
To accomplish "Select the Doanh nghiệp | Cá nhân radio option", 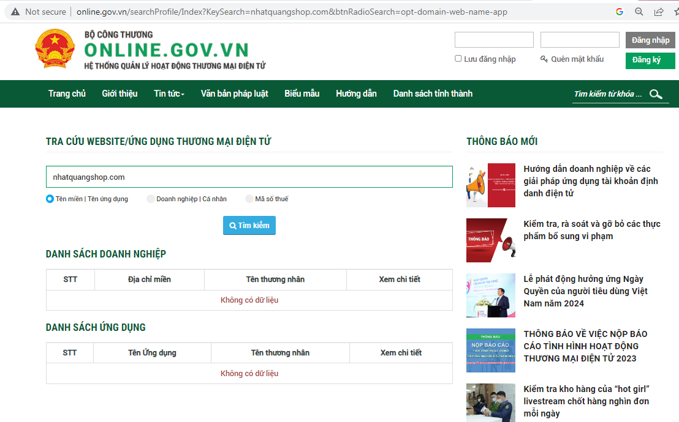I will (150, 199).
